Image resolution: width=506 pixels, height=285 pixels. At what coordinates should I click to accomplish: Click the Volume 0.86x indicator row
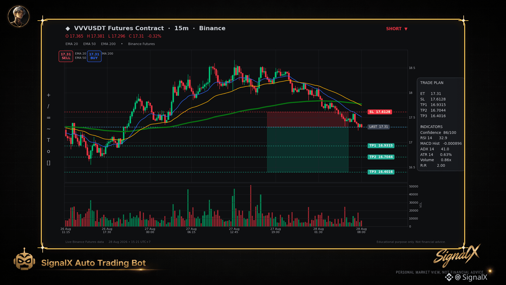point(436,160)
